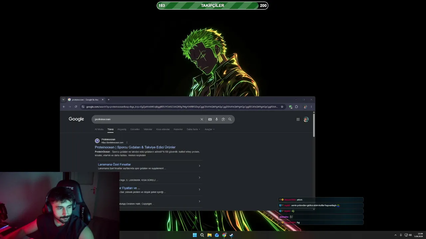Viewport: 426px width, 239px height.
Task: Open the Chrome profile avatar in toolbar
Action: click(305, 107)
